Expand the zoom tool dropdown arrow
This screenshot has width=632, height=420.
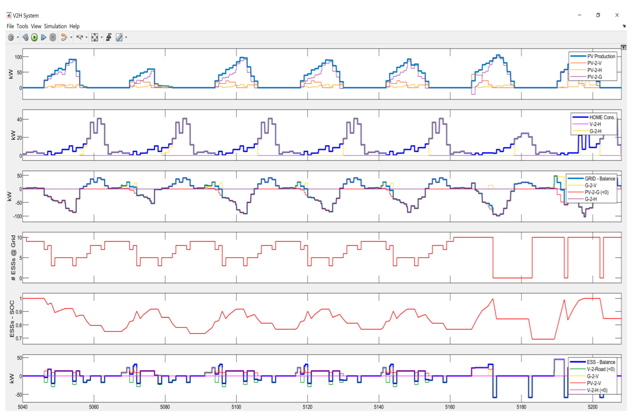(x=86, y=38)
